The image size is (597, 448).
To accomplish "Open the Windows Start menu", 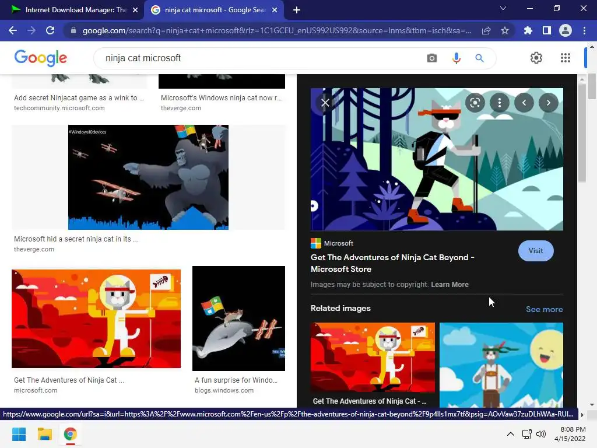I will 19,434.
